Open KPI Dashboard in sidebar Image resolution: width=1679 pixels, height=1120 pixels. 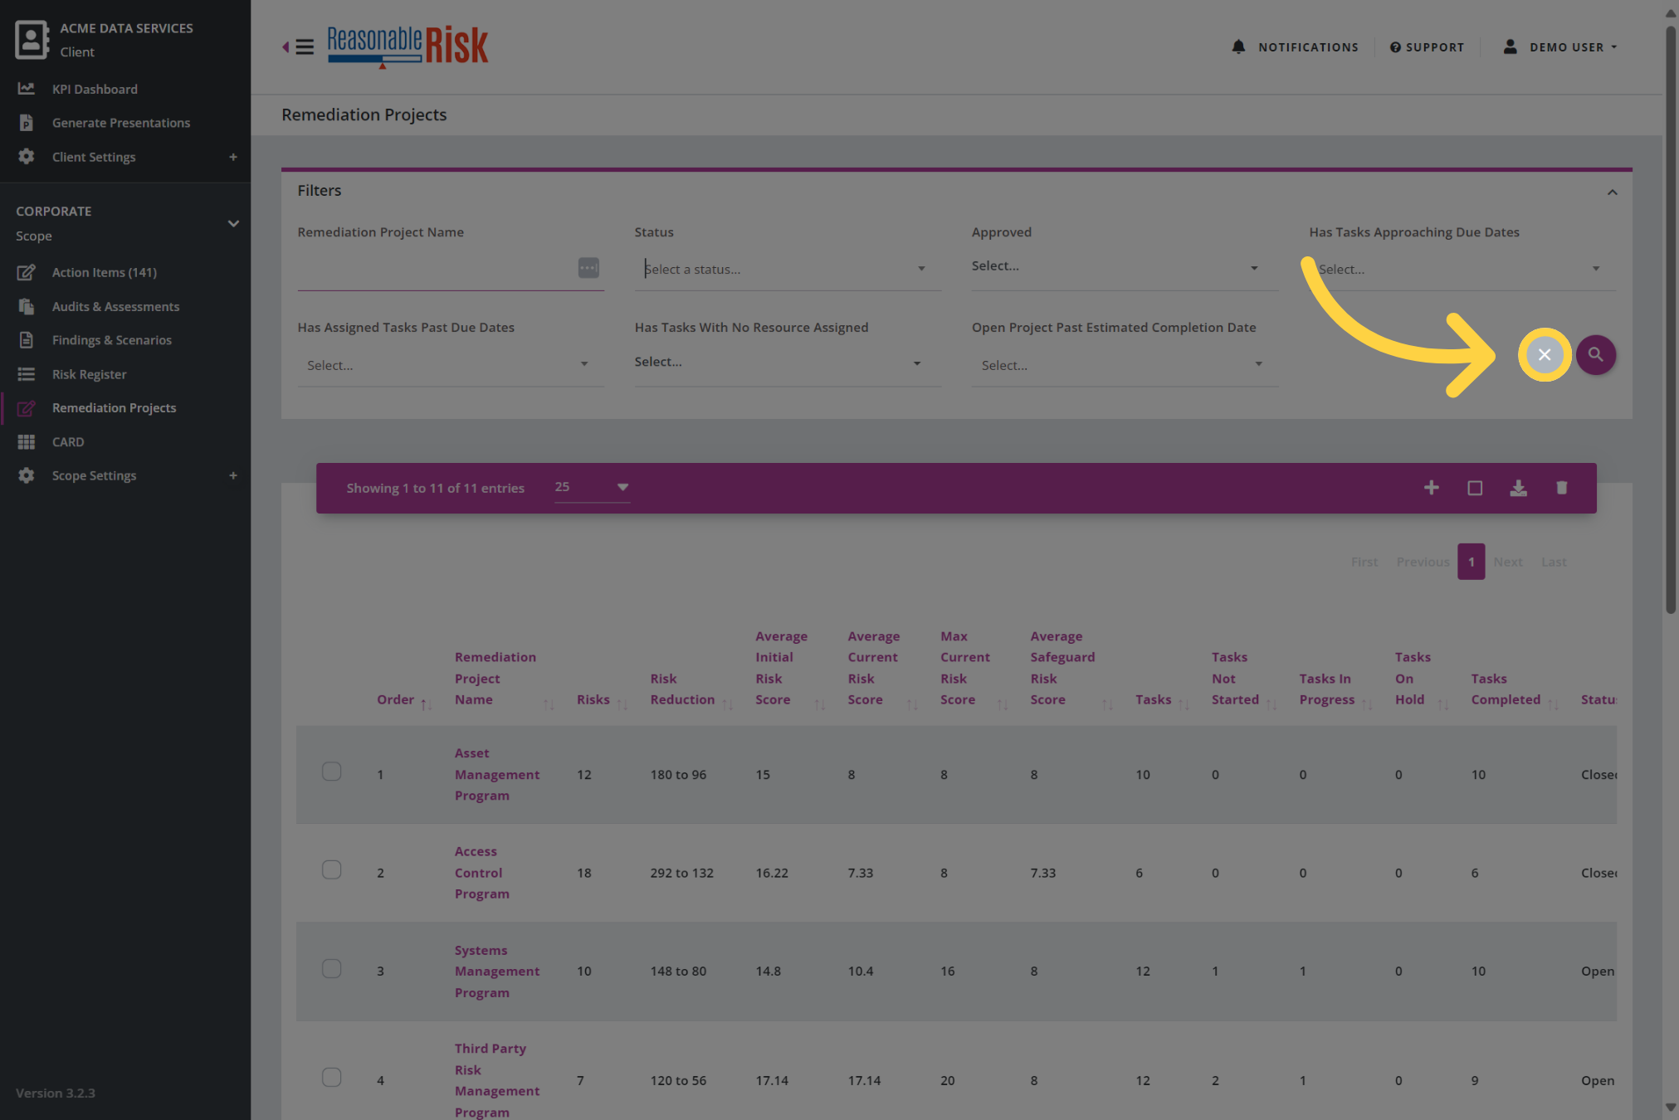(95, 89)
